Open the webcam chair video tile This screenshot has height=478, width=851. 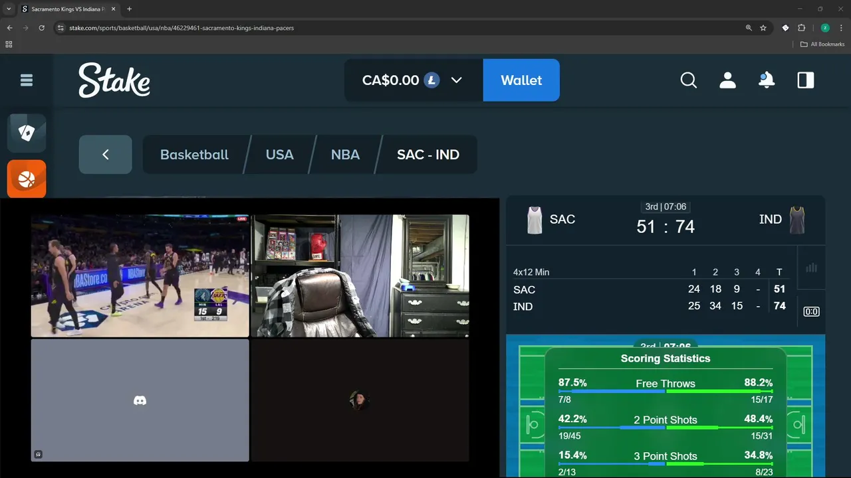point(360,276)
